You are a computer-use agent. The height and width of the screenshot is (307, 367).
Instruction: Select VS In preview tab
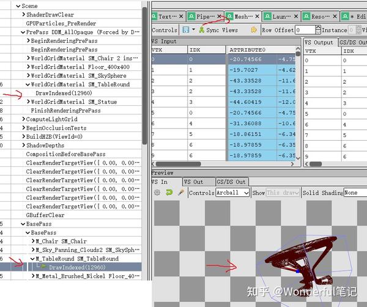click(166, 182)
